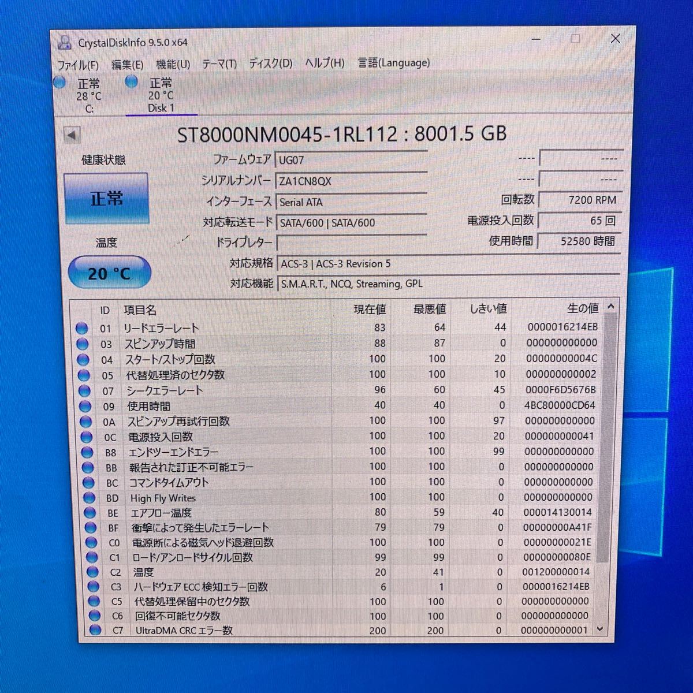This screenshot has height=693, width=693.
Task: Select the リードエラーレート row name
Action: [161, 328]
